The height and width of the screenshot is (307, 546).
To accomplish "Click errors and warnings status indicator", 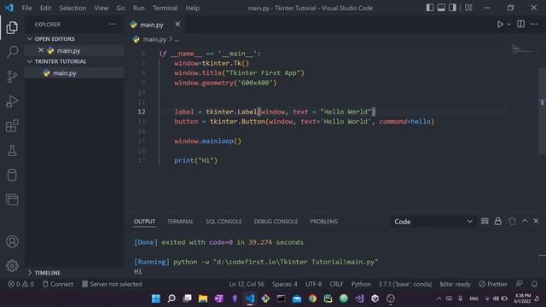I will point(20,284).
